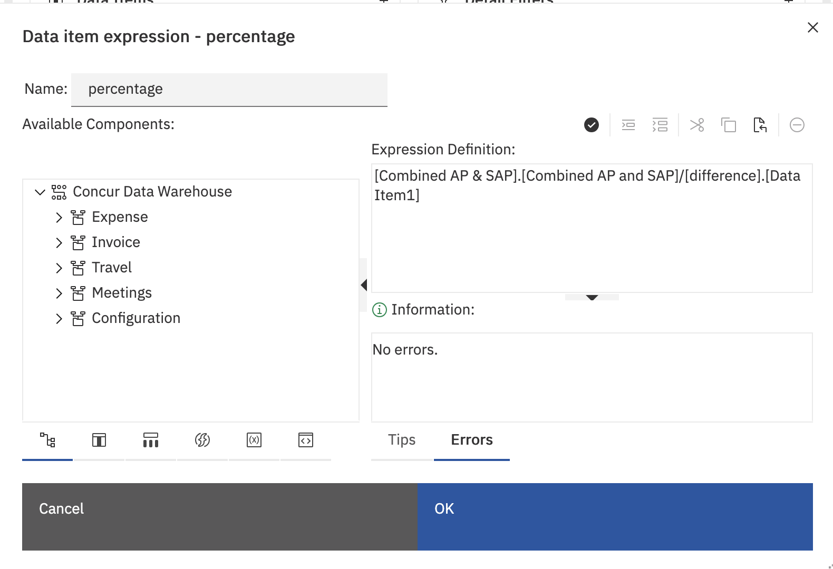Open the Parameters (x) tab icon
Image resolution: width=833 pixels, height=569 pixels.
coord(254,440)
